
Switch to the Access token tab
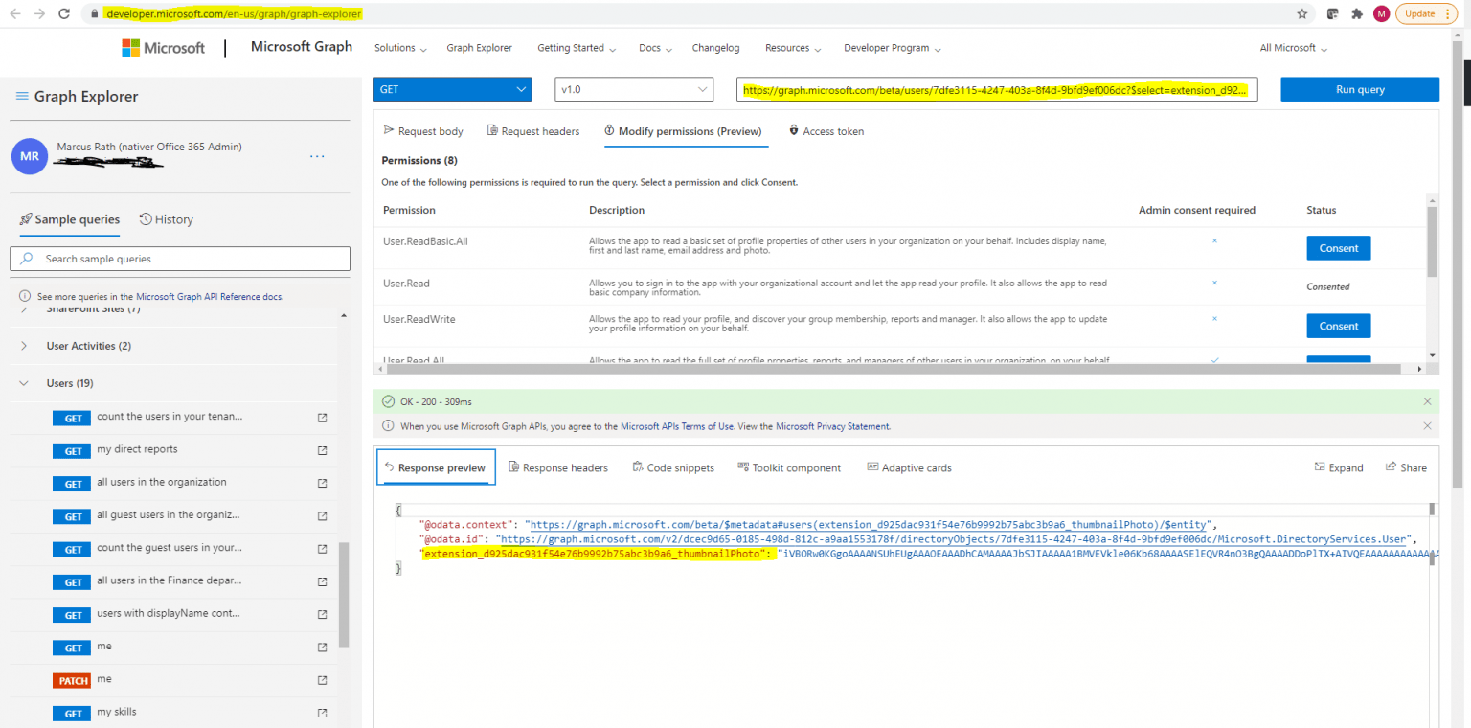click(x=826, y=131)
